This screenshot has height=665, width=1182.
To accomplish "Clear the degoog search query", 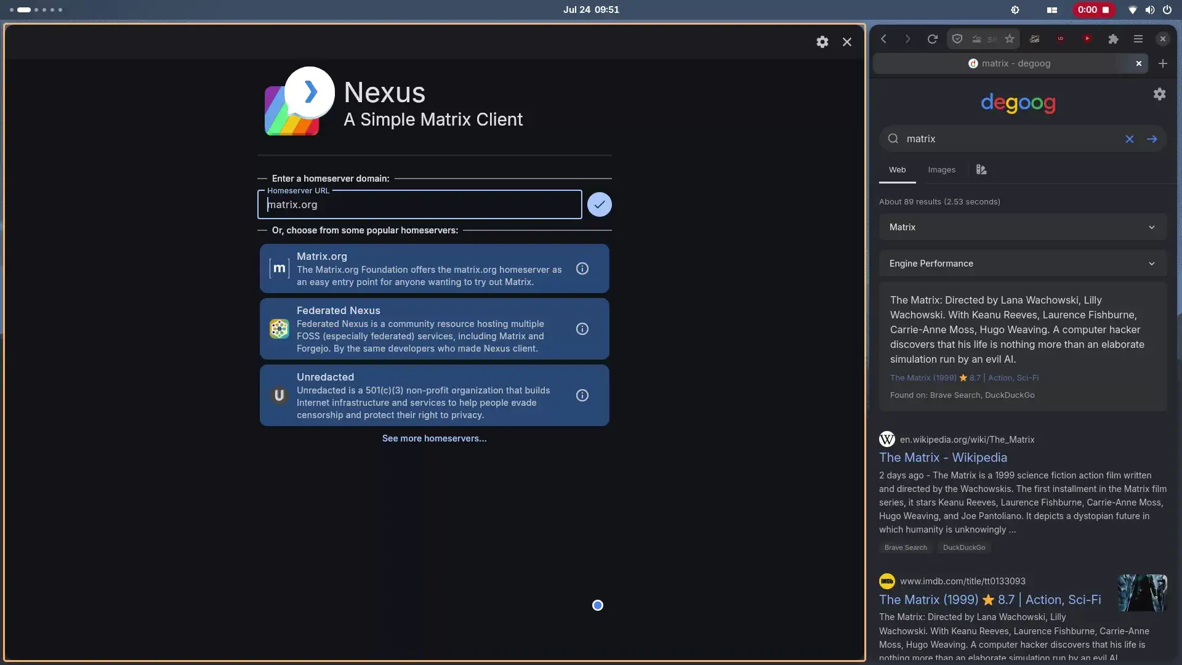I will coord(1130,139).
